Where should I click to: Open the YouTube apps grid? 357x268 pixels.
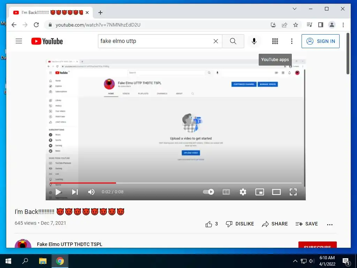tap(275, 41)
